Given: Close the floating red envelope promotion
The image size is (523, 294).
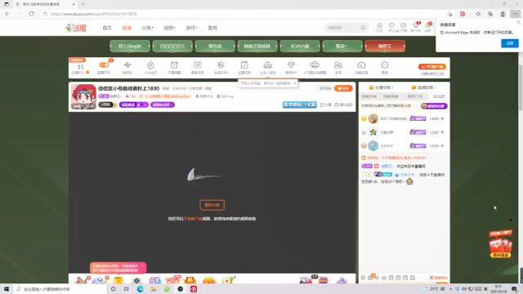Looking at the screenshot, I should point(510,220).
